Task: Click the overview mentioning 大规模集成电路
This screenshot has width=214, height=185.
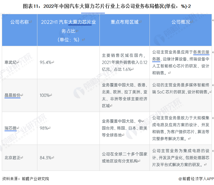Action: [x=181, y=128]
